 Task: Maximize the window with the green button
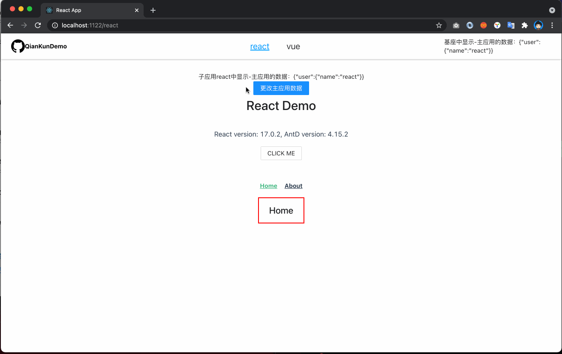tap(30, 9)
